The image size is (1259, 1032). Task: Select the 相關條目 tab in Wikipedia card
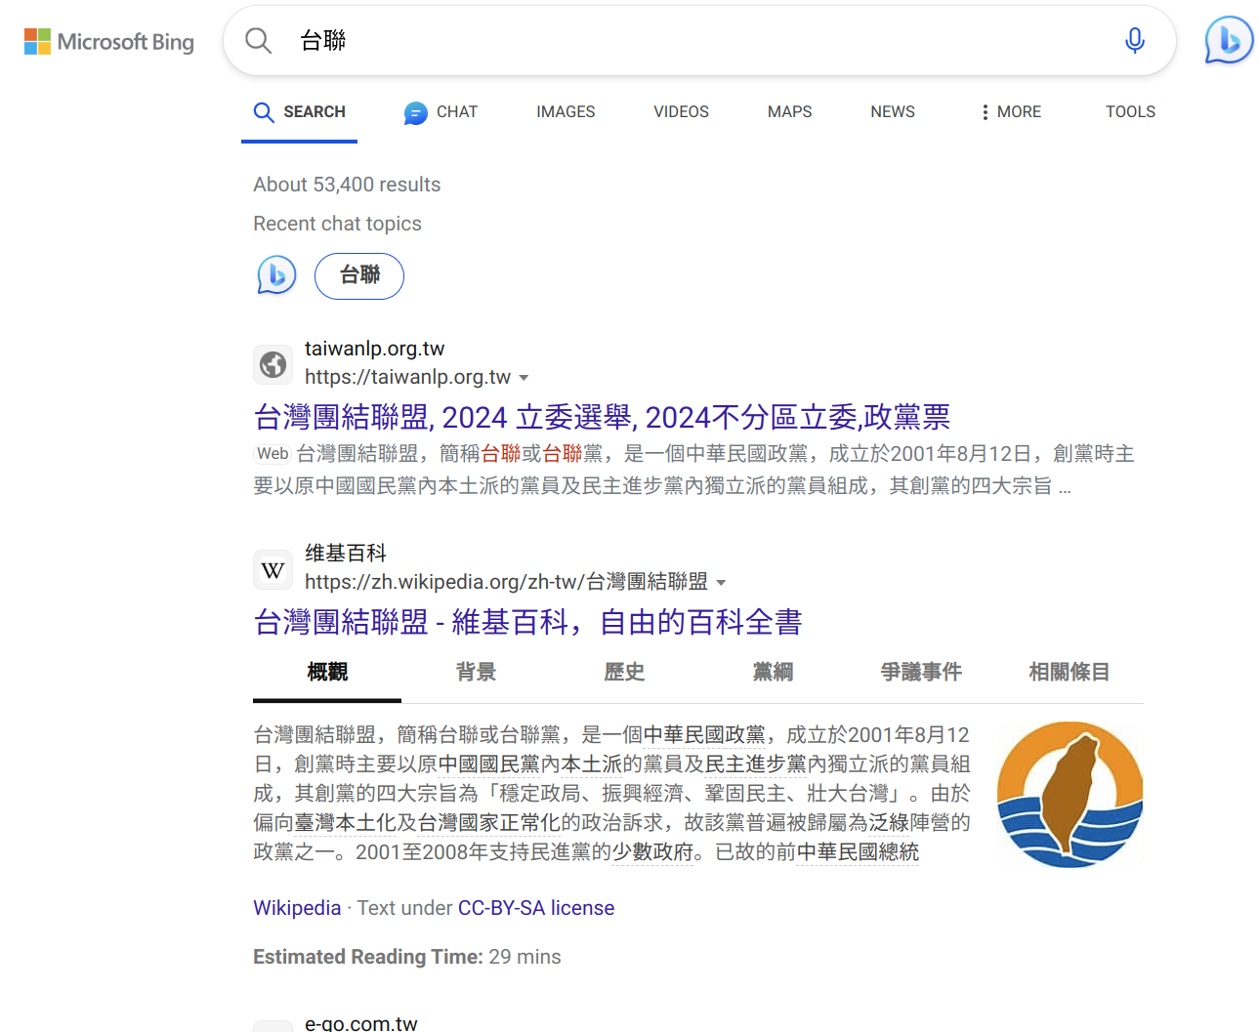click(1070, 672)
